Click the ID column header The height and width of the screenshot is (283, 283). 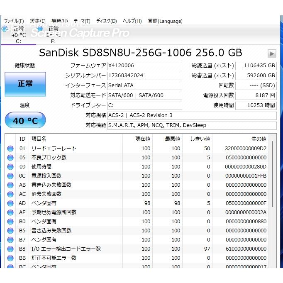tap(22, 139)
